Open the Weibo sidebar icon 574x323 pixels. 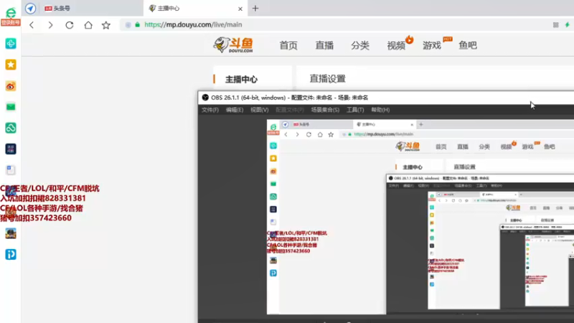pyautogui.click(x=11, y=86)
